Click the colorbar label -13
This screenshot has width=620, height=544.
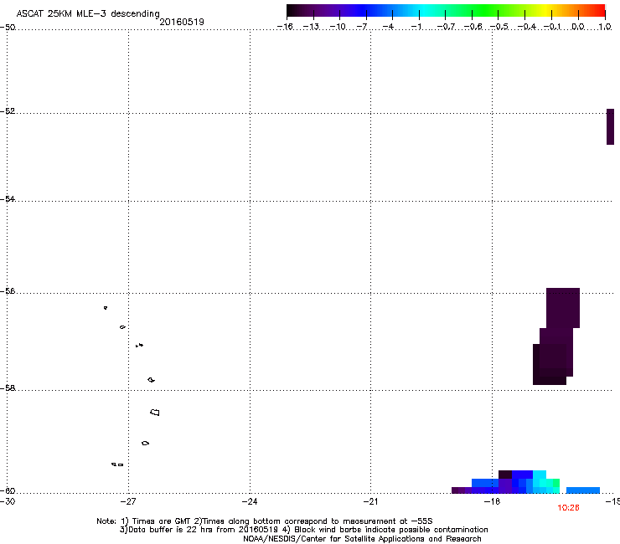[311, 27]
